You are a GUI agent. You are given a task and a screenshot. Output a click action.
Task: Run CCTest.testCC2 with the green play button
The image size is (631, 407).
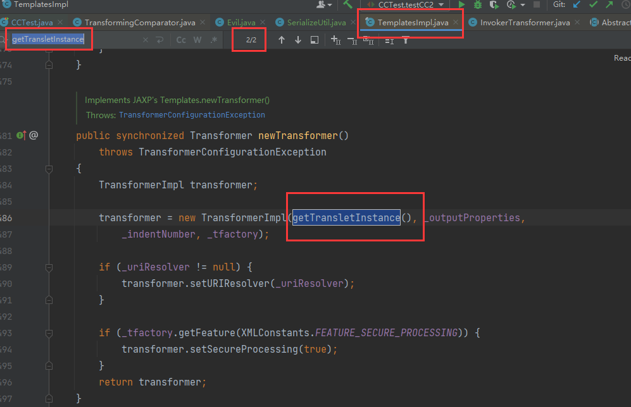pyautogui.click(x=461, y=4)
